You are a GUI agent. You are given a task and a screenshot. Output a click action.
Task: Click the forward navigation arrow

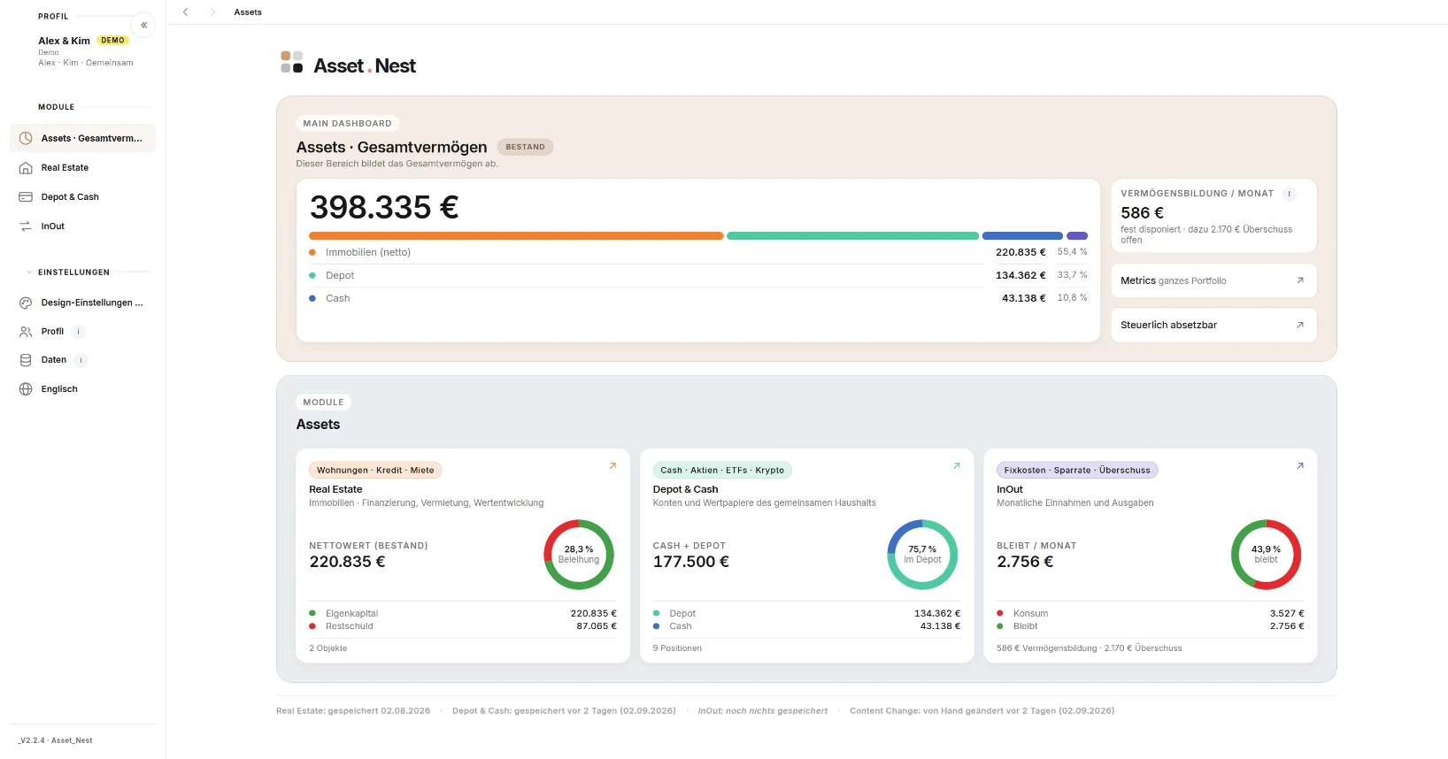(x=212, y=12)
